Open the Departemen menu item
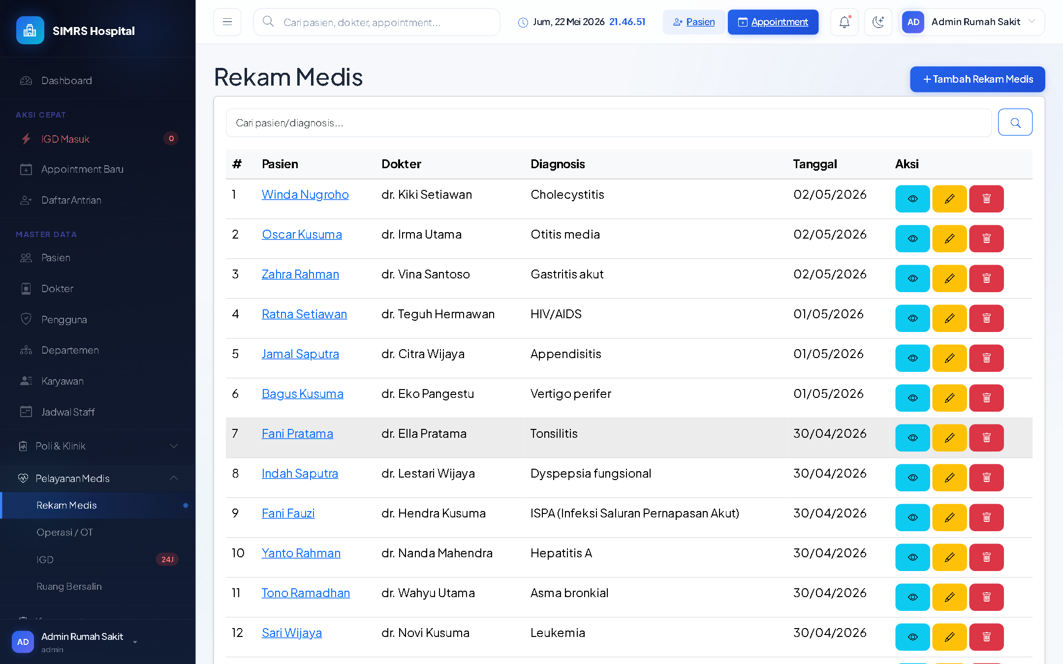Image resolution: width=1063 pixels, height=664 pixels. (x=98, y=350)
